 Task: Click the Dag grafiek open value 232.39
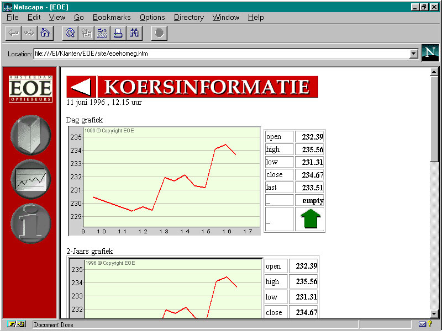point(309,137)
